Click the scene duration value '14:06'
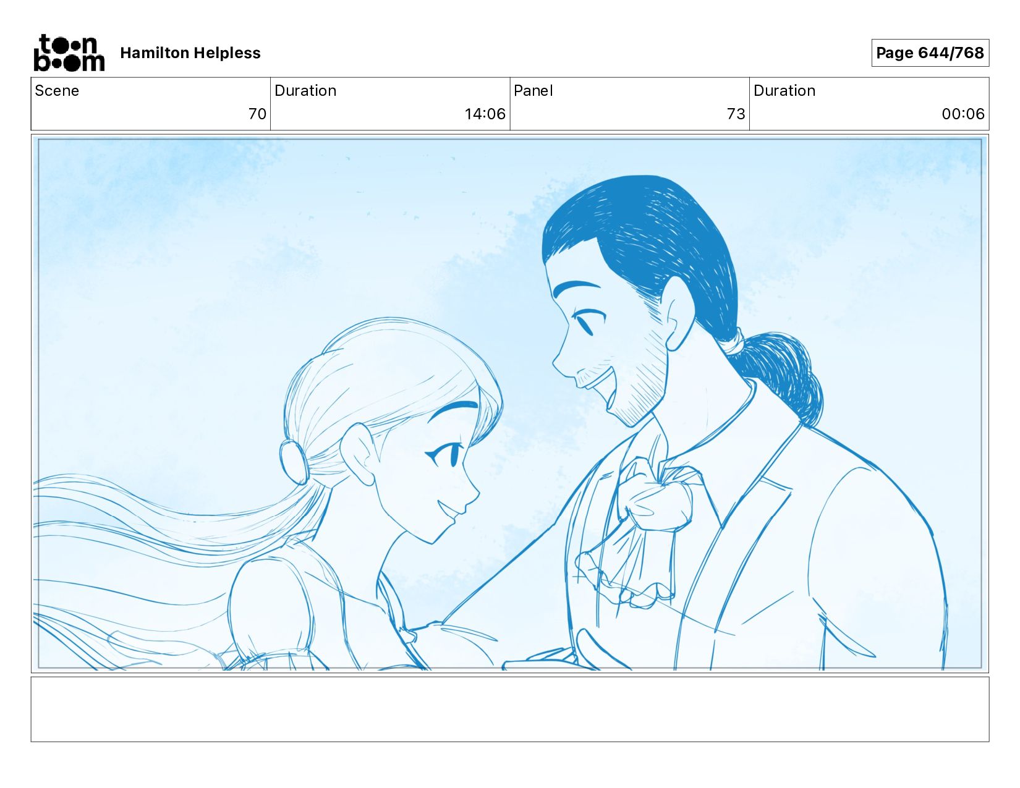The image size is (1020, 788). point(485,114)
